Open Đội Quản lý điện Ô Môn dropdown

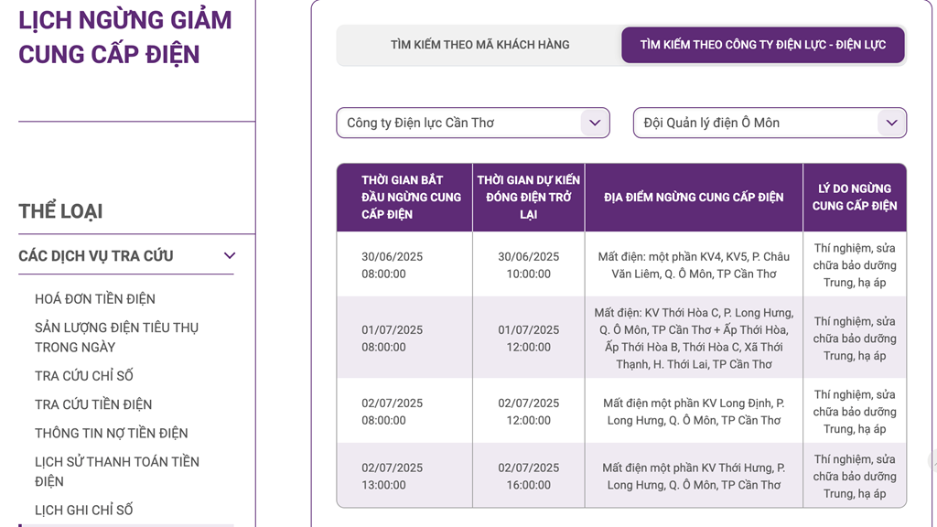point(770,123)
